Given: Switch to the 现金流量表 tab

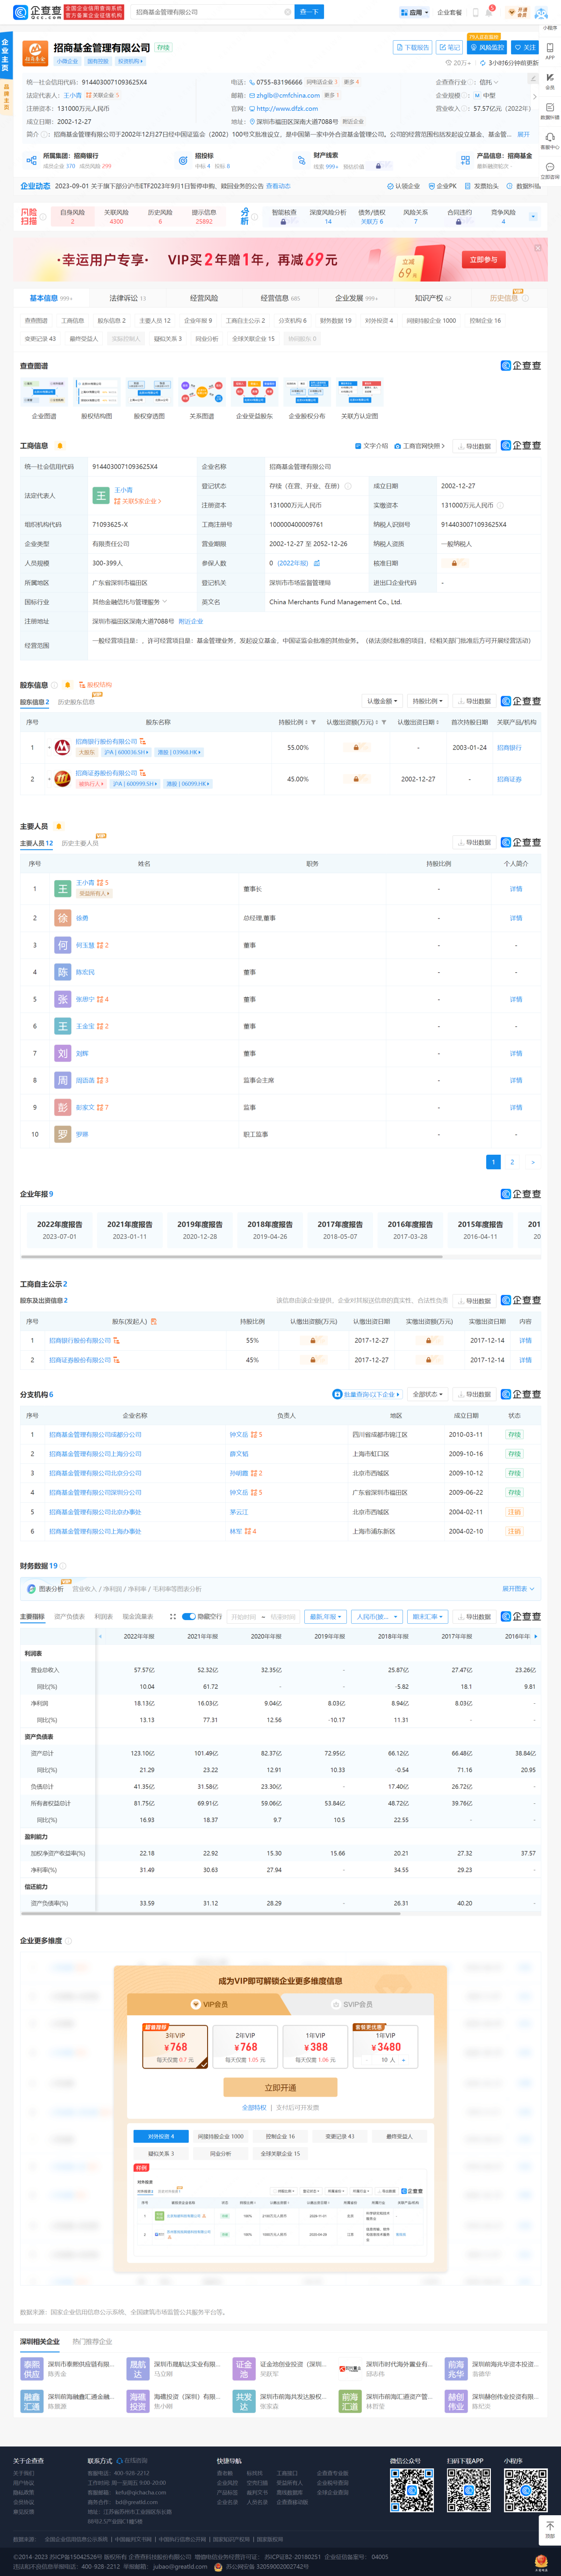Looking at the screenshot, I should pos(137,1616).
